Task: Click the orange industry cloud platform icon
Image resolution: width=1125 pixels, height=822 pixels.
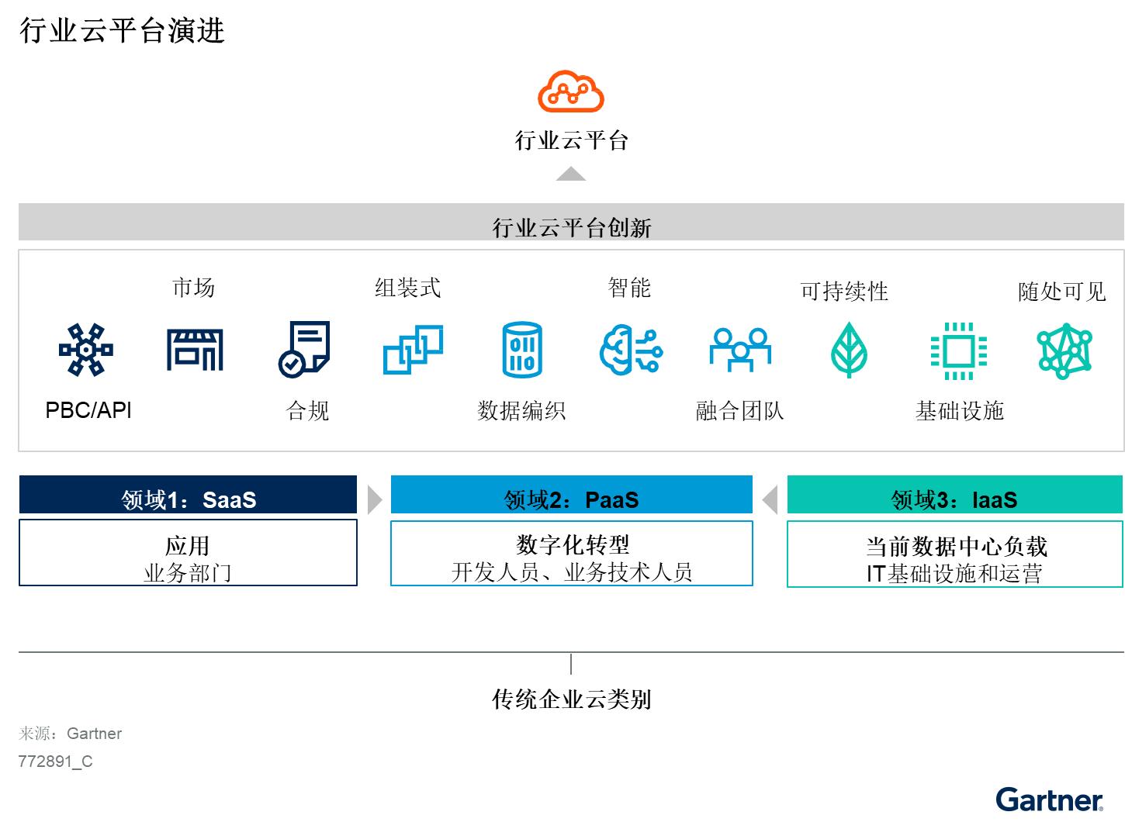Action: (571, 92)
